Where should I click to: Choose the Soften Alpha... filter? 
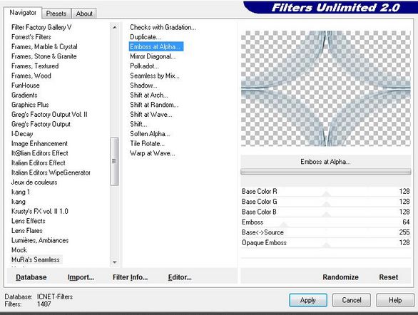point(150,134)
